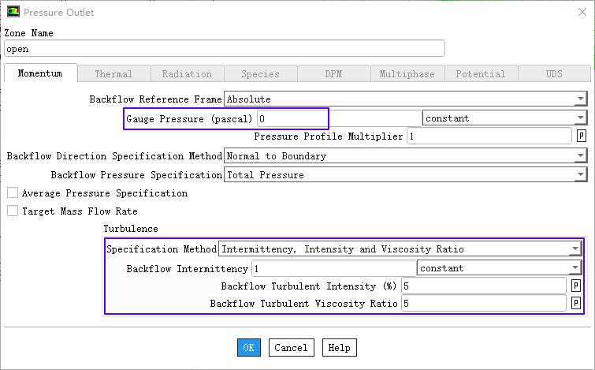Click the Gauge Pressure value field
Viewport: 595px width, 370px height.
[x=292, y=118]
